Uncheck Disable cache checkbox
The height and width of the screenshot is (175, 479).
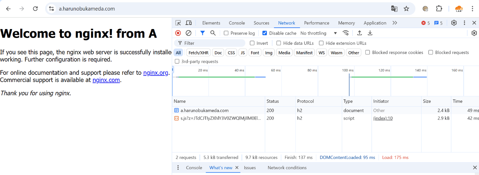tap(264, 33)
